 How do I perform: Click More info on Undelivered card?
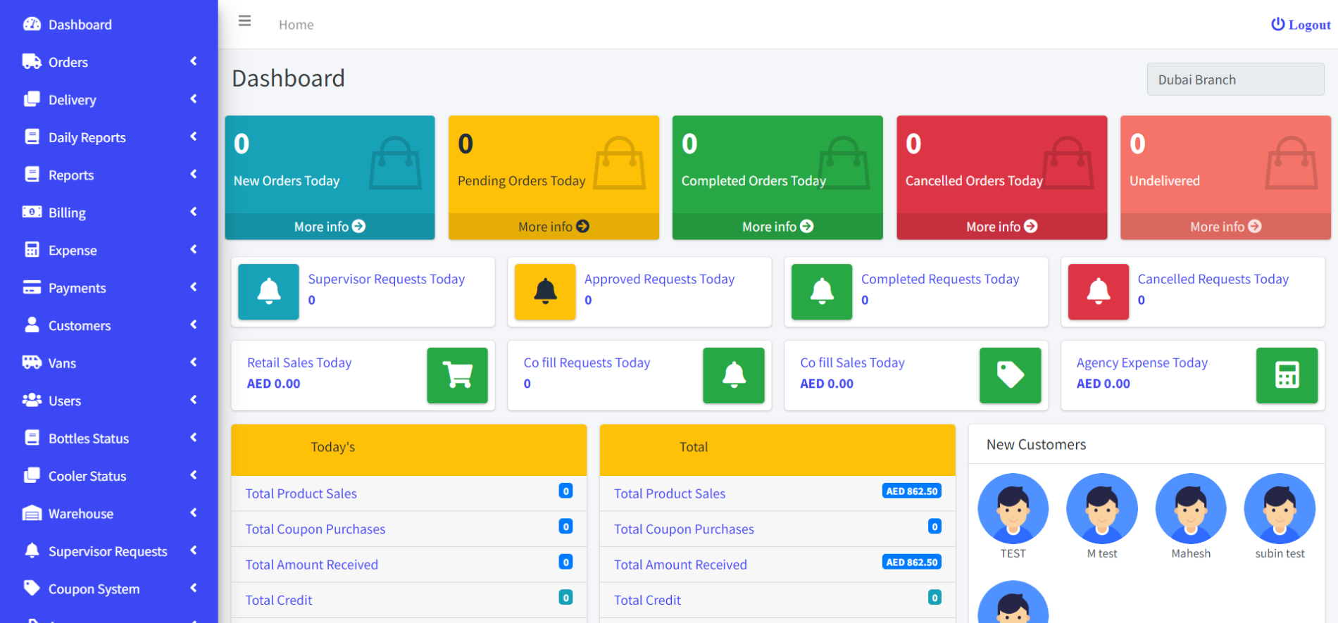click(1225, 227)
